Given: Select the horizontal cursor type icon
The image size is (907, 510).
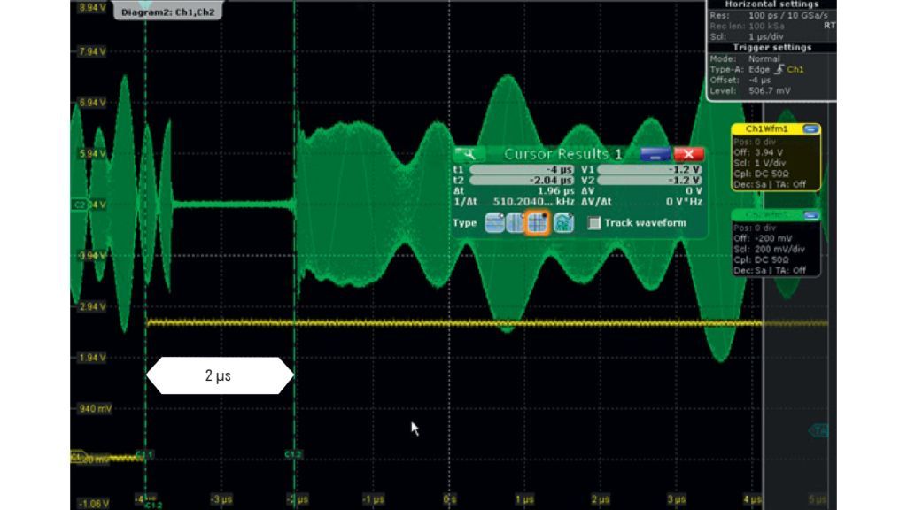Looking at the screenshot, I should tap(494, 223).
